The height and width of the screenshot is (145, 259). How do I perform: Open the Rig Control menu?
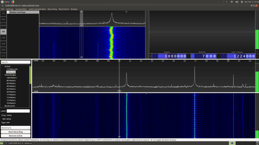point(63,9)
